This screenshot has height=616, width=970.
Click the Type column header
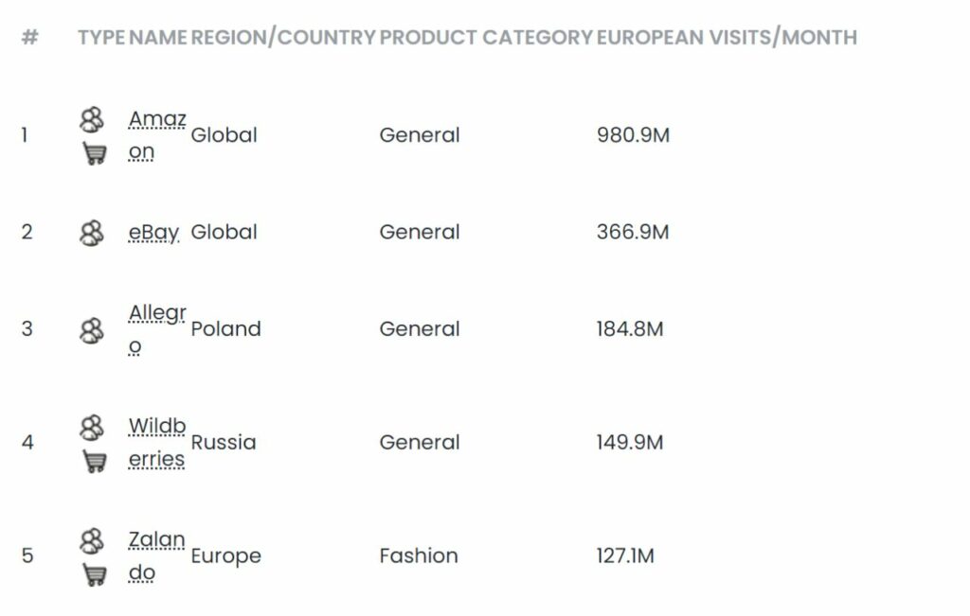click(101, 38)
